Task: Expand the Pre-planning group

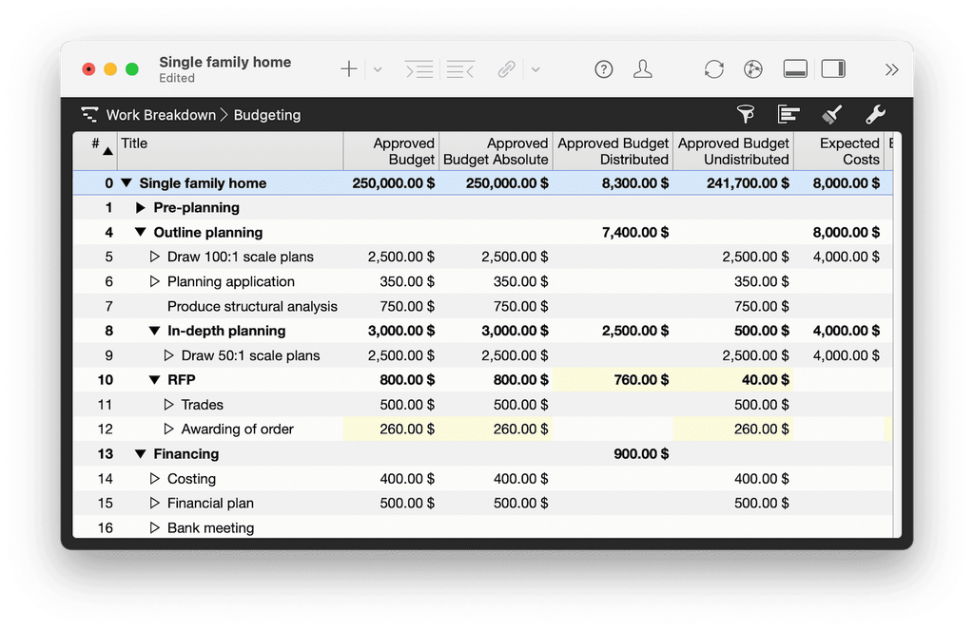Action: 141,208
